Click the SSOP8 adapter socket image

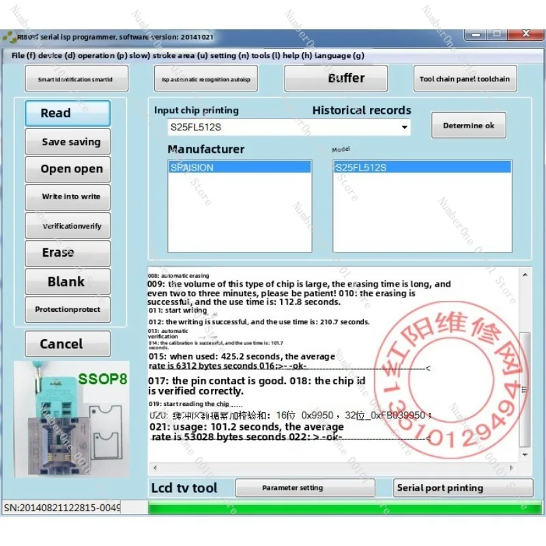pos(72,419)
